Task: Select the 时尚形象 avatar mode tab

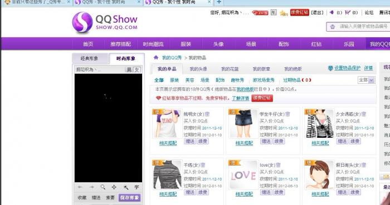Action: point(126,58)
